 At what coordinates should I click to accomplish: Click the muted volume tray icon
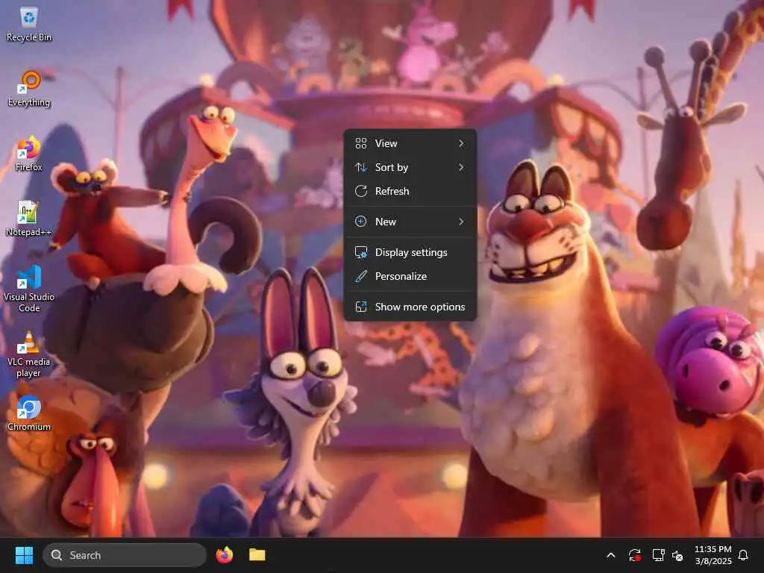coord(677,555)
